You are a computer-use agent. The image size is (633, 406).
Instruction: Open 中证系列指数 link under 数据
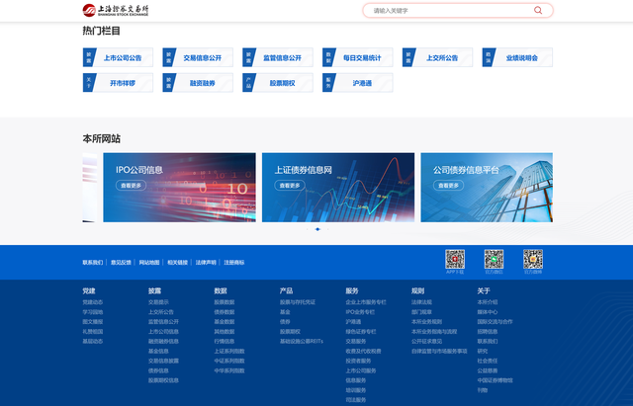click(x=229, y=361)
